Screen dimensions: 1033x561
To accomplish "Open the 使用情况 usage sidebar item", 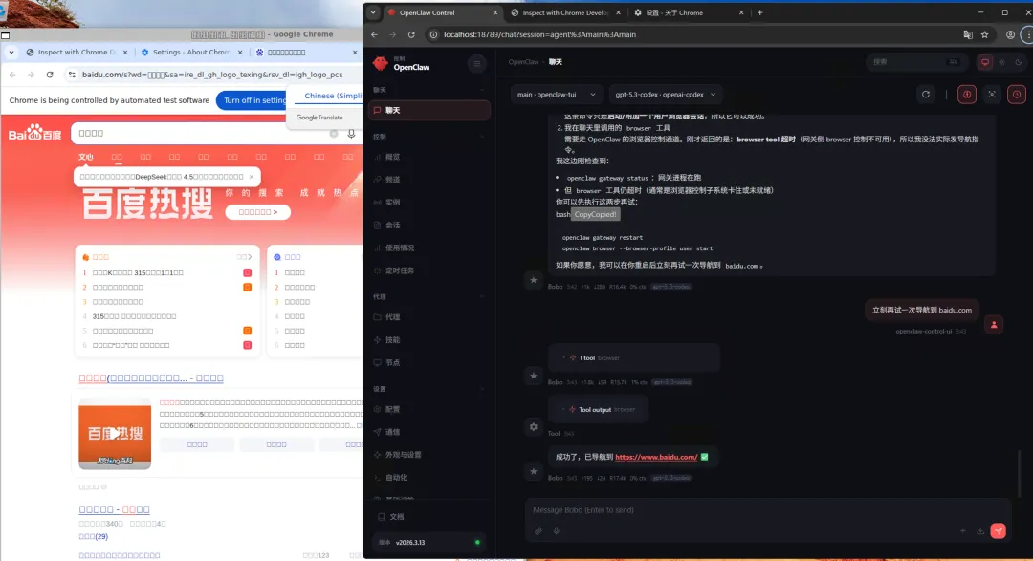I will (x=429, y=248).
